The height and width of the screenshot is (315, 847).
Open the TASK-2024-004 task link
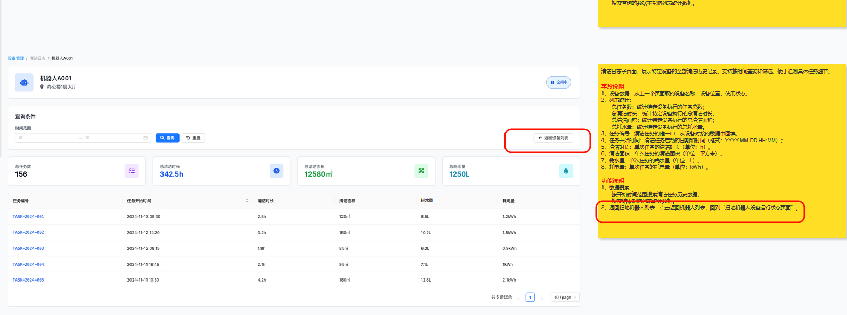(28, 264)
